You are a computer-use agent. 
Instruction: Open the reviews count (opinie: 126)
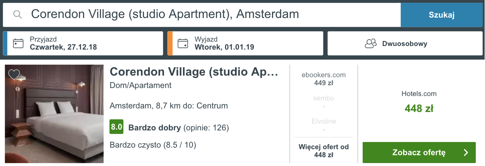click(206, 128)
